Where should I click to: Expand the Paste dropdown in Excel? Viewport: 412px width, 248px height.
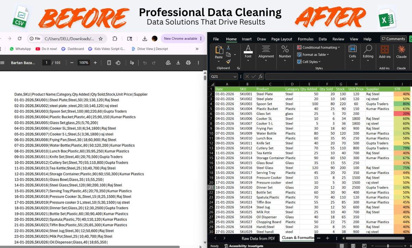coord(219,62)
